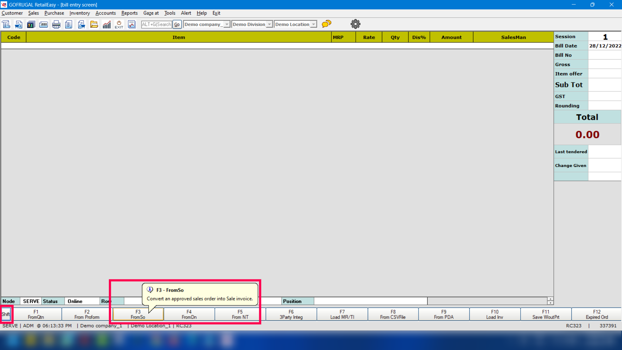
Task: Open the Inventory menu
Action: 79,13
